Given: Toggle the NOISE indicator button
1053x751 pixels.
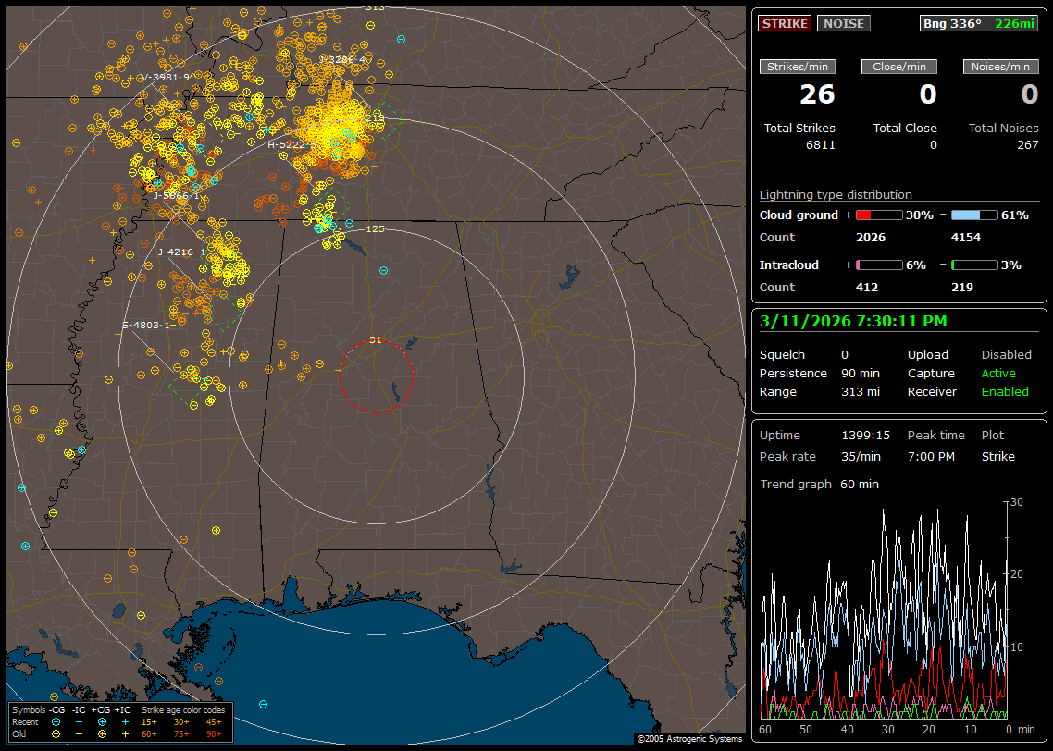Looking at the screenshot, I should 843,23.
